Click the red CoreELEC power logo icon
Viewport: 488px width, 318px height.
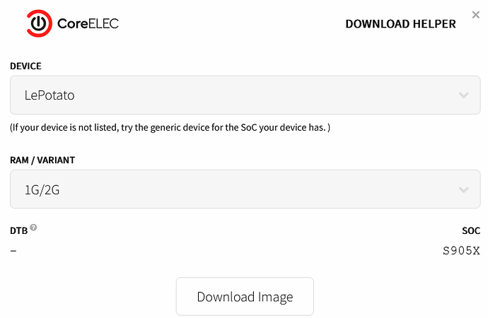coord(40,23)
